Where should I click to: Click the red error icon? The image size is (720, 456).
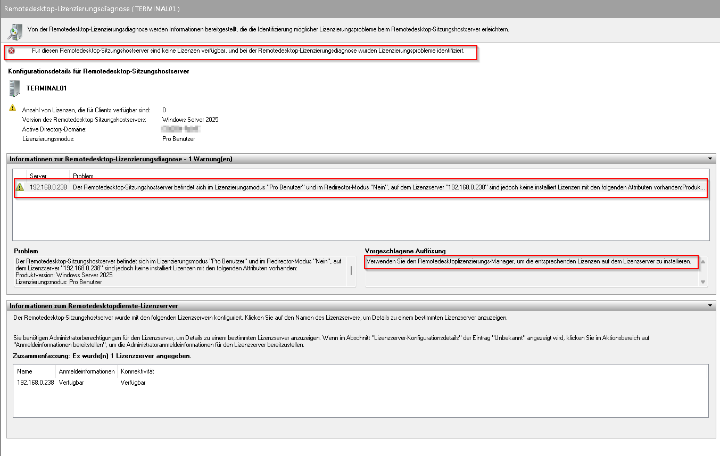pyautogui.click(x=12, y=51)
